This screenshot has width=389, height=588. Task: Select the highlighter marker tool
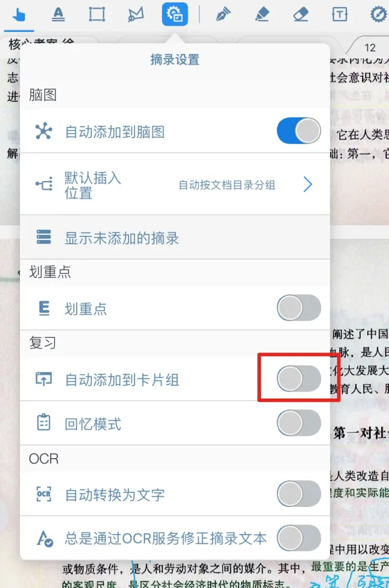click(x=262, y=15)
